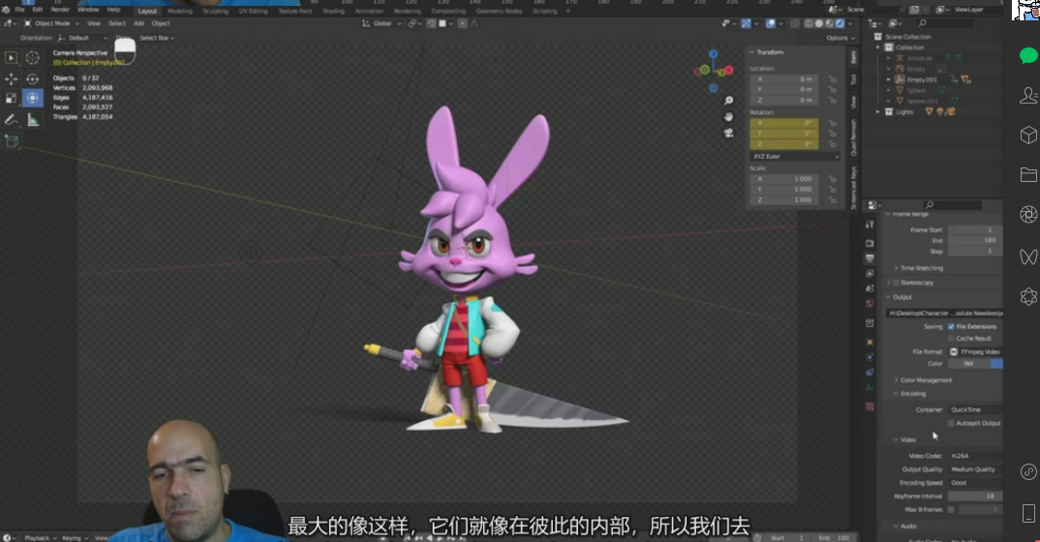
Task: Open the Object properties tab icon
Action: pyautogui.click(x=870, y=342)
